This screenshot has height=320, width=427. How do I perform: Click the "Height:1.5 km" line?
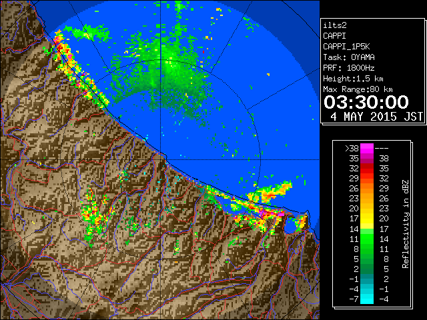pos(353,79)
